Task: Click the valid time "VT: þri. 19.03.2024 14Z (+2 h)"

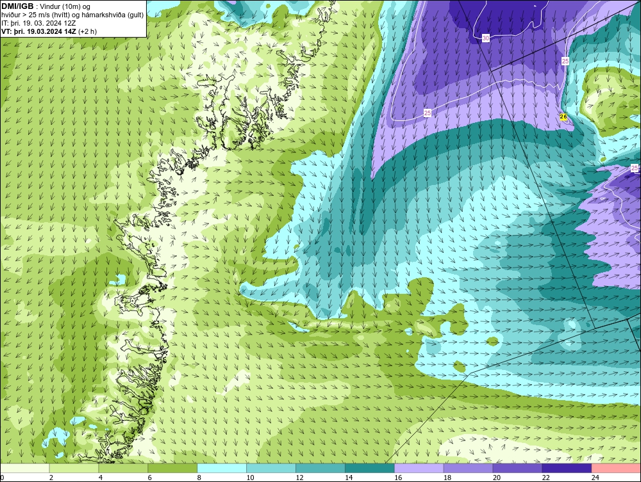Action: (49, 31)
